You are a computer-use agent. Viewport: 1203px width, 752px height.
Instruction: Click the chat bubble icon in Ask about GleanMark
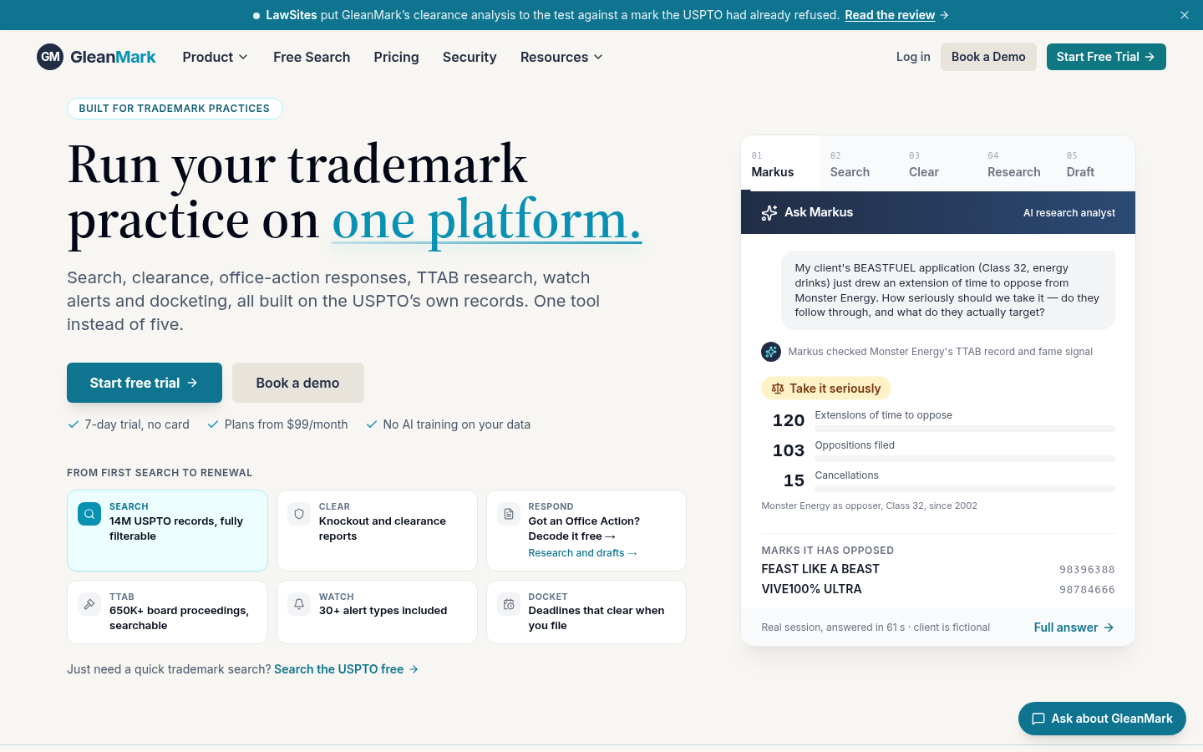click(x=1038, y=719)
